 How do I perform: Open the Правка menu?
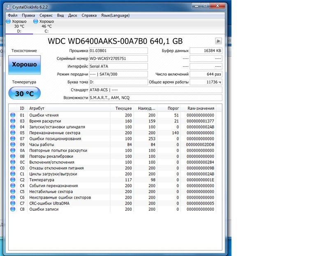(28, 15)
